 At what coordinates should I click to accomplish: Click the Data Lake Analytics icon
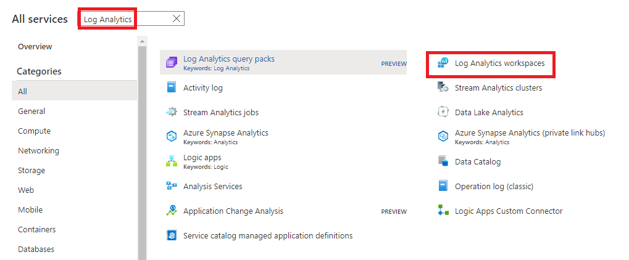[443, 112]
